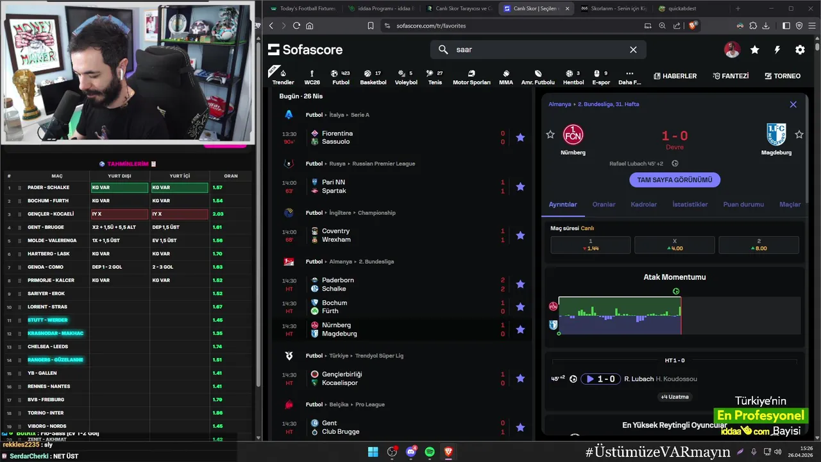The height and width of the screenshot is (462, 821).
Task: Toggle favorite star for Bochum - Fürth
Action: pyautogui.click(x=520, y=307)
